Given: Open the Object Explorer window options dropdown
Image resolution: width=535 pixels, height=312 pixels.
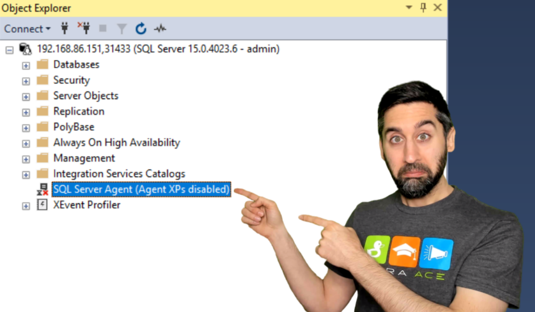Looking at the screenshot, I should point(408,7).
